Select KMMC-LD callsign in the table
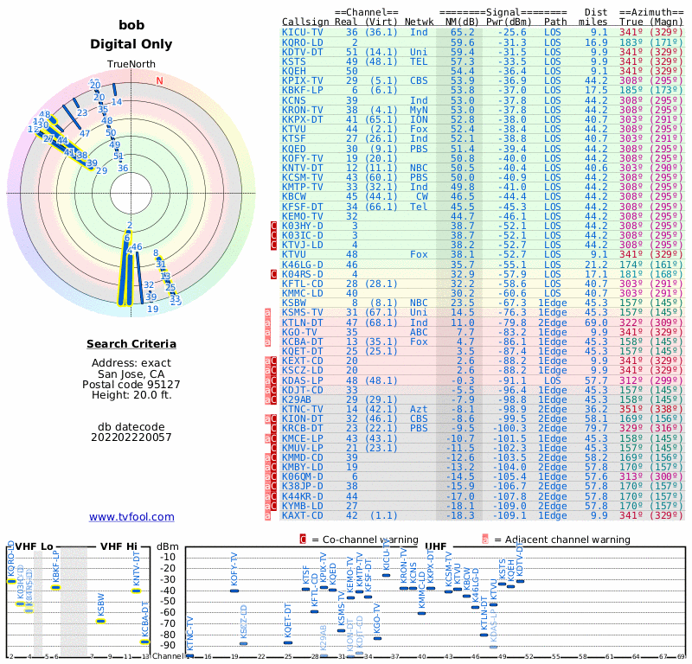Image resolution: width=692 pixels, height=664 pixels. tap(302, 293)
